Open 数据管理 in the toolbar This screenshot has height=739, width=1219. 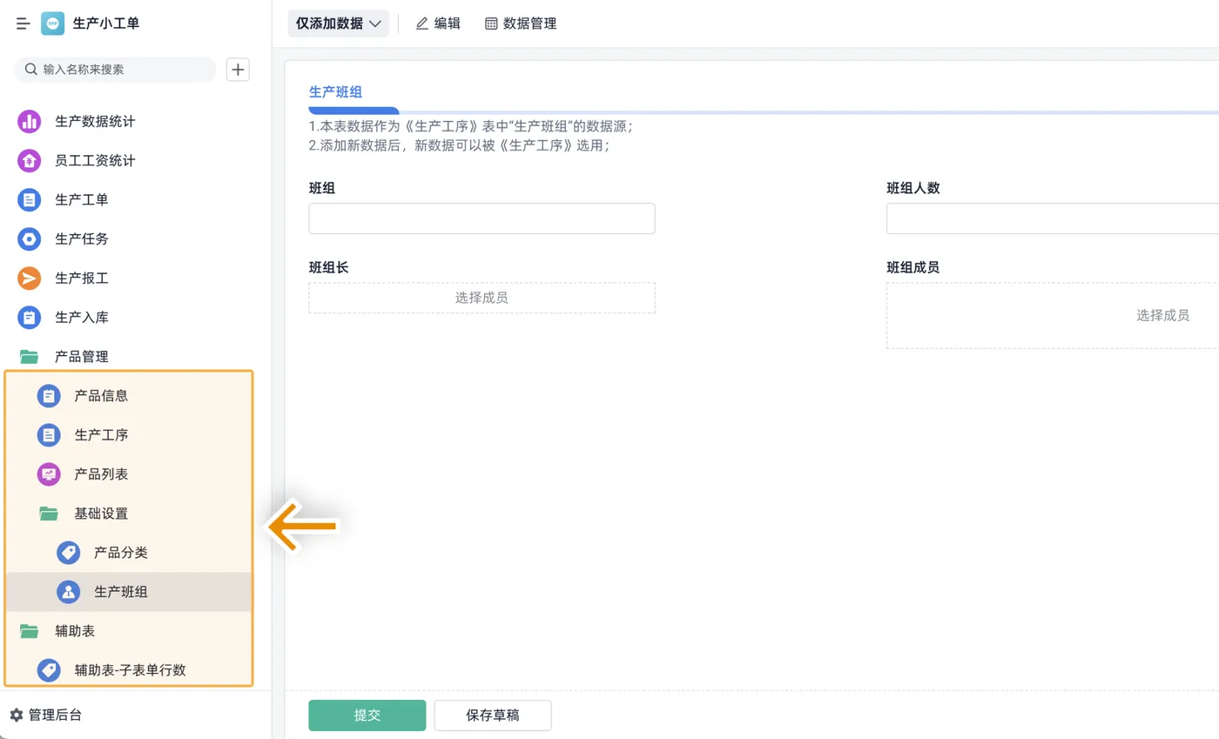pyautogui.click(x=521, y=24)
